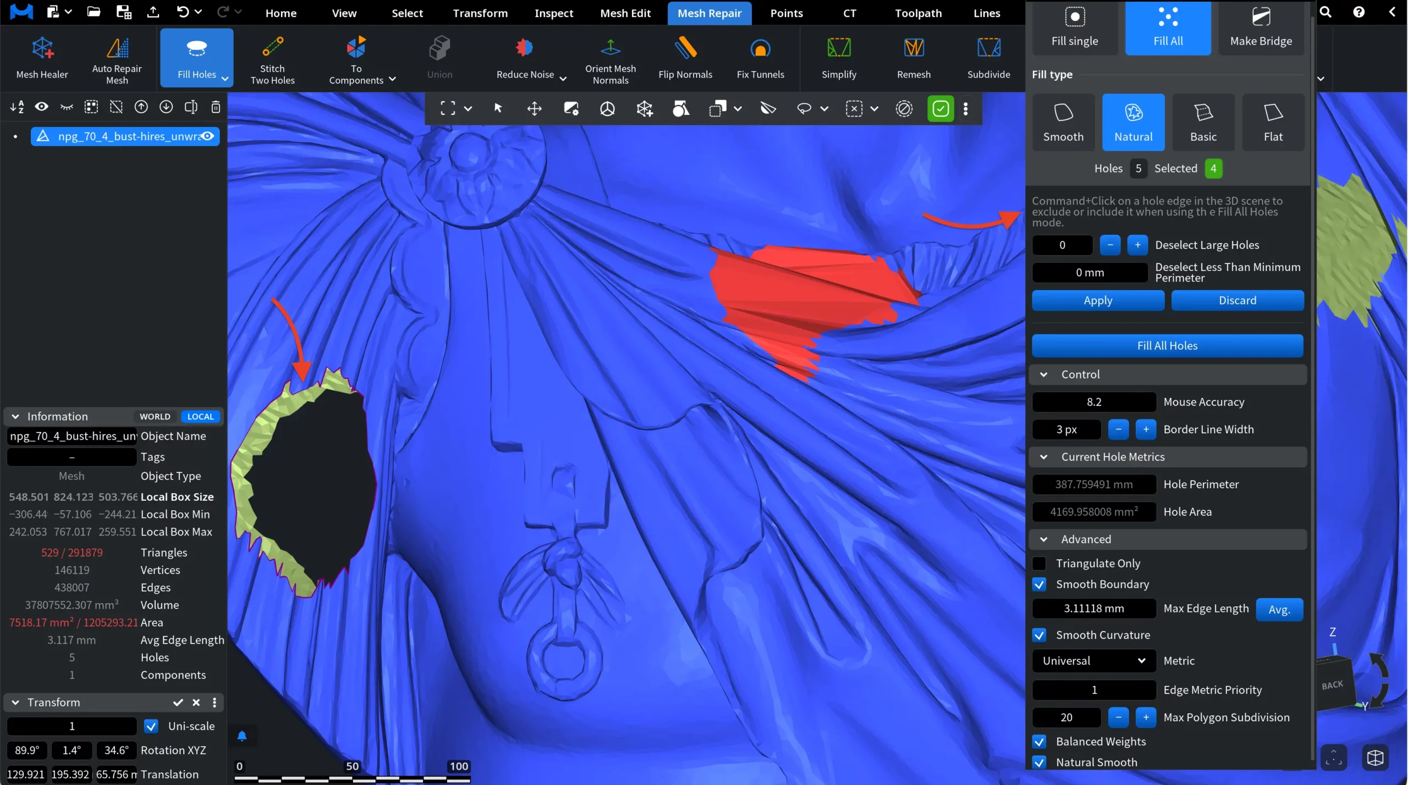Open the Inspect ribbon tab
This screenshot has height=785, width=1408.
tap(553, 13)
